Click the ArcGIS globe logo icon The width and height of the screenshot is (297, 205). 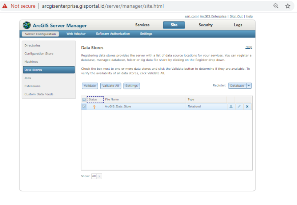[x=27, y=25]
